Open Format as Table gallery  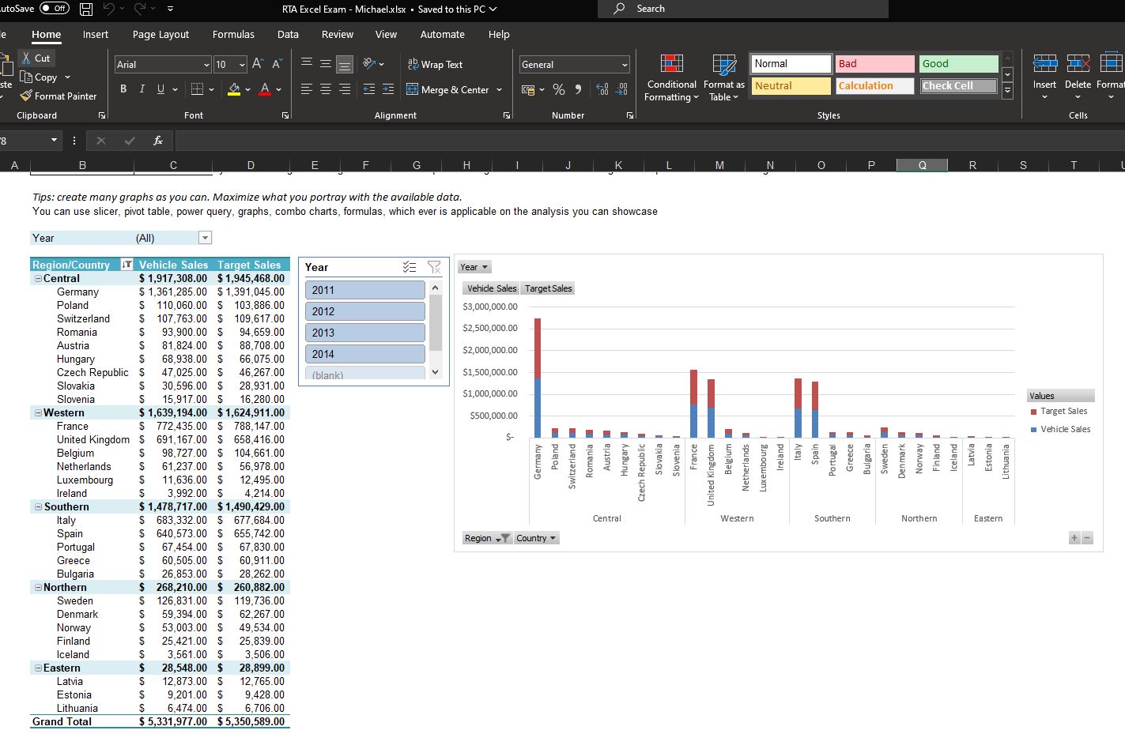[723, 77]
